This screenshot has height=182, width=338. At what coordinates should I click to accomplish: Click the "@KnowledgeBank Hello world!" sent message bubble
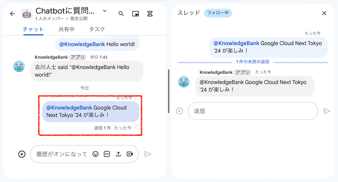97,44
